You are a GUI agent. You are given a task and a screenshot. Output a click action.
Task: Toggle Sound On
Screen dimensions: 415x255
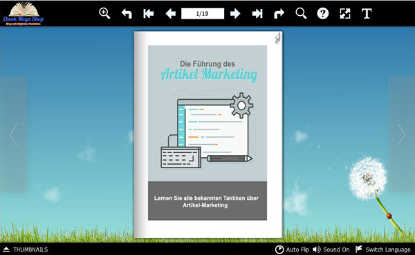(x=331, y=249)
